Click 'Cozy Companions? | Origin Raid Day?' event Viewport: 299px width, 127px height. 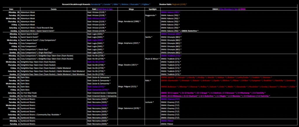[36, 53]
